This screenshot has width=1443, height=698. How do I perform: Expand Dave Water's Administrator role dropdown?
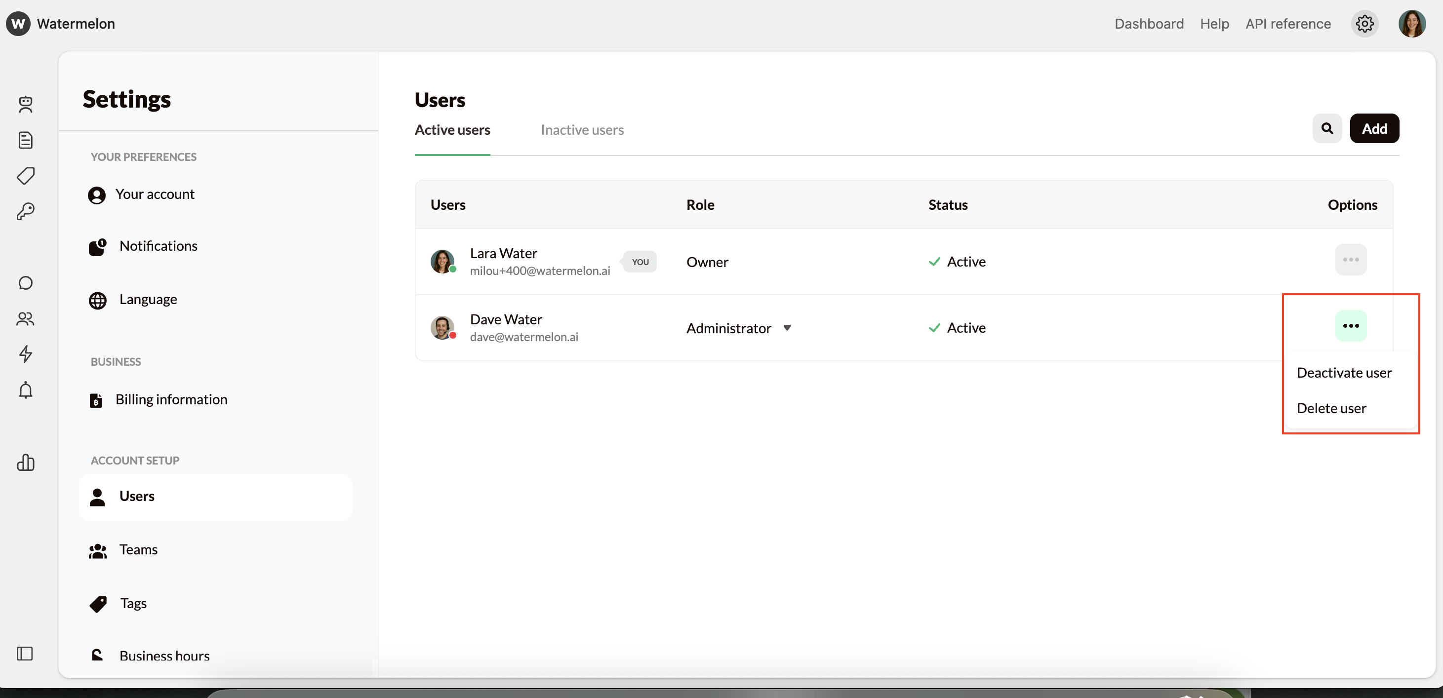(x=787, y=327)
